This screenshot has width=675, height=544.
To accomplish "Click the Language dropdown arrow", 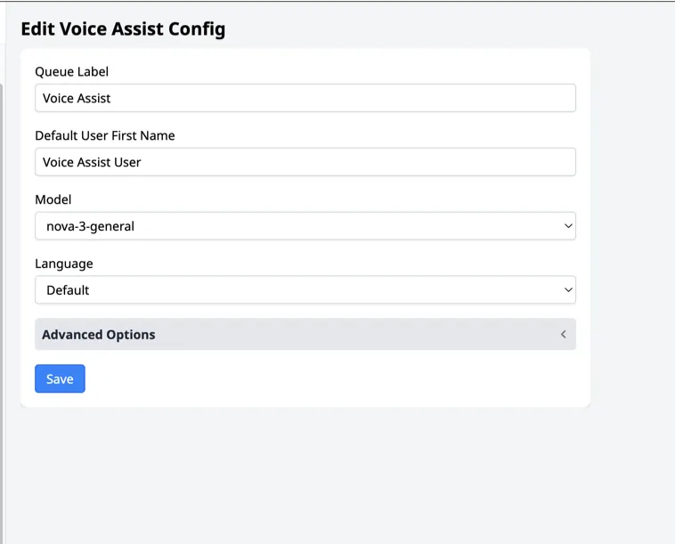I will coord(568,290).
